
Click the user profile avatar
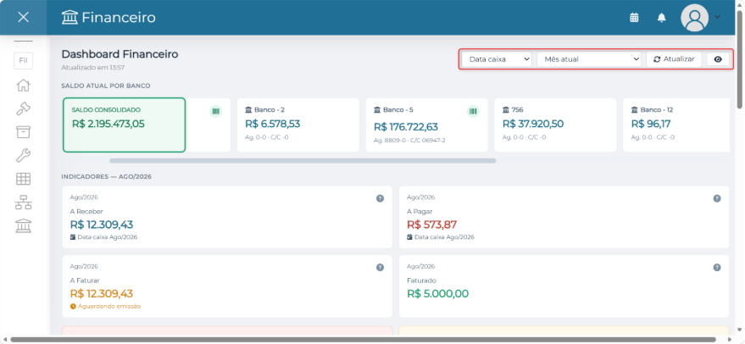tap(695, 18)
